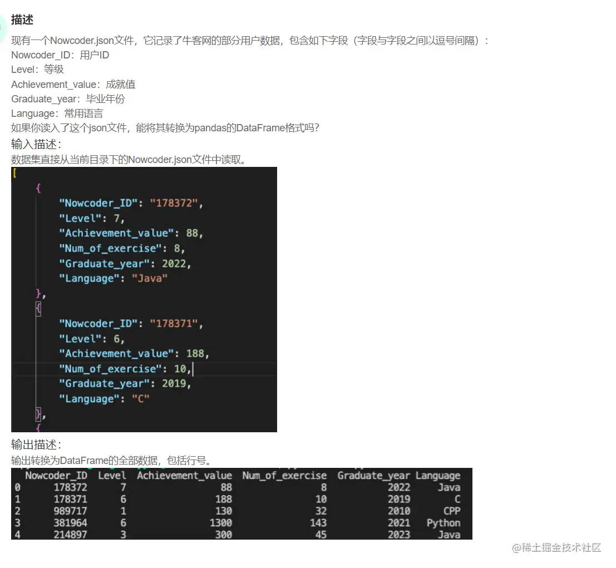Click the 214897 cell in the output table

tap(70, 535)
